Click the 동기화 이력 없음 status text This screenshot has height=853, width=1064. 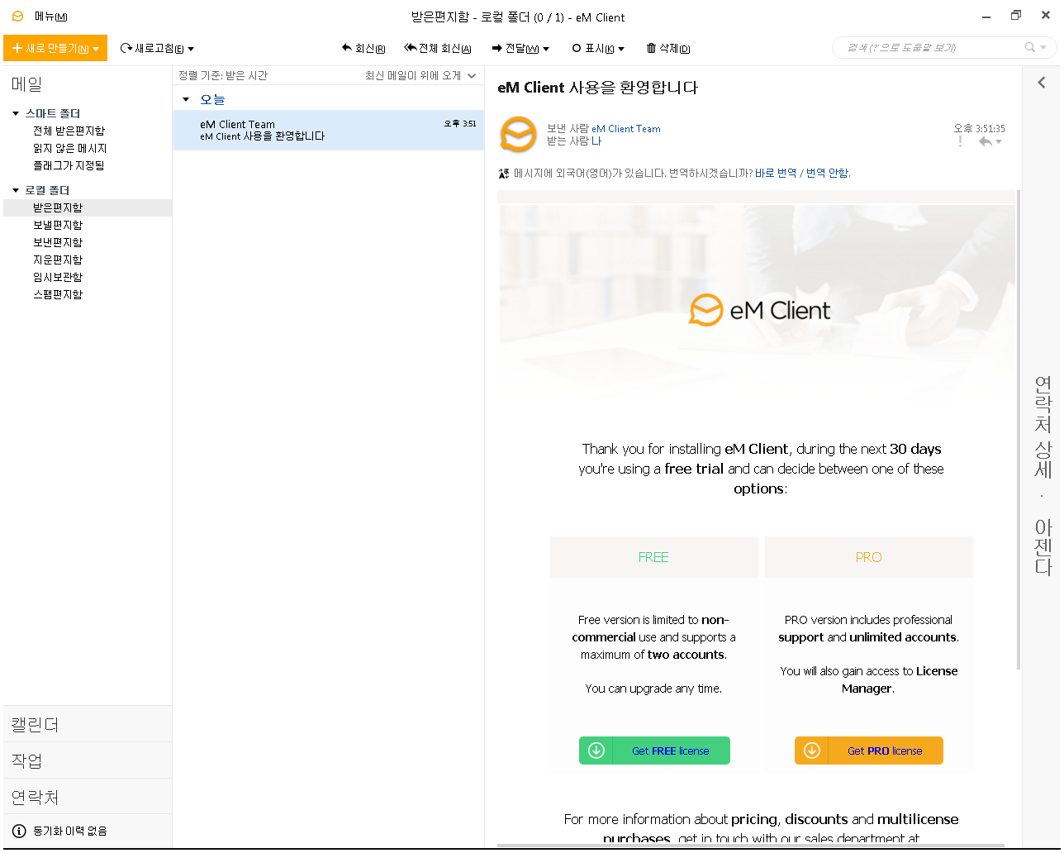[x=70, y=831]
